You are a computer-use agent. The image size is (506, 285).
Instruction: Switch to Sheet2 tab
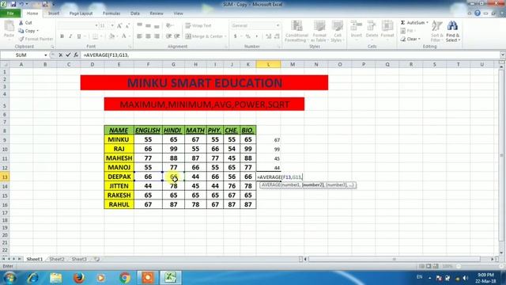(57, 259)
